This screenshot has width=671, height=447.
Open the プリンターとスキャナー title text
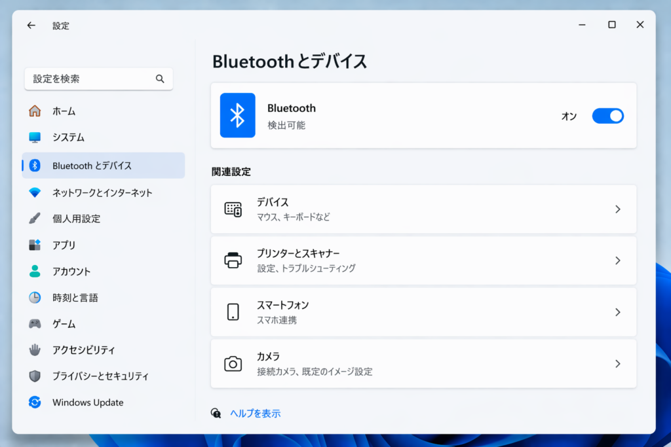coord(298,253)
